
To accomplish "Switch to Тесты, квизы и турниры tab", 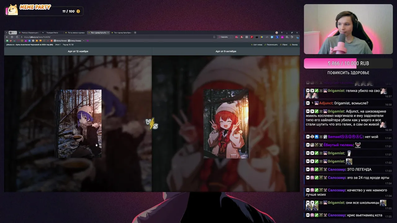I will (x=75, y=33).
